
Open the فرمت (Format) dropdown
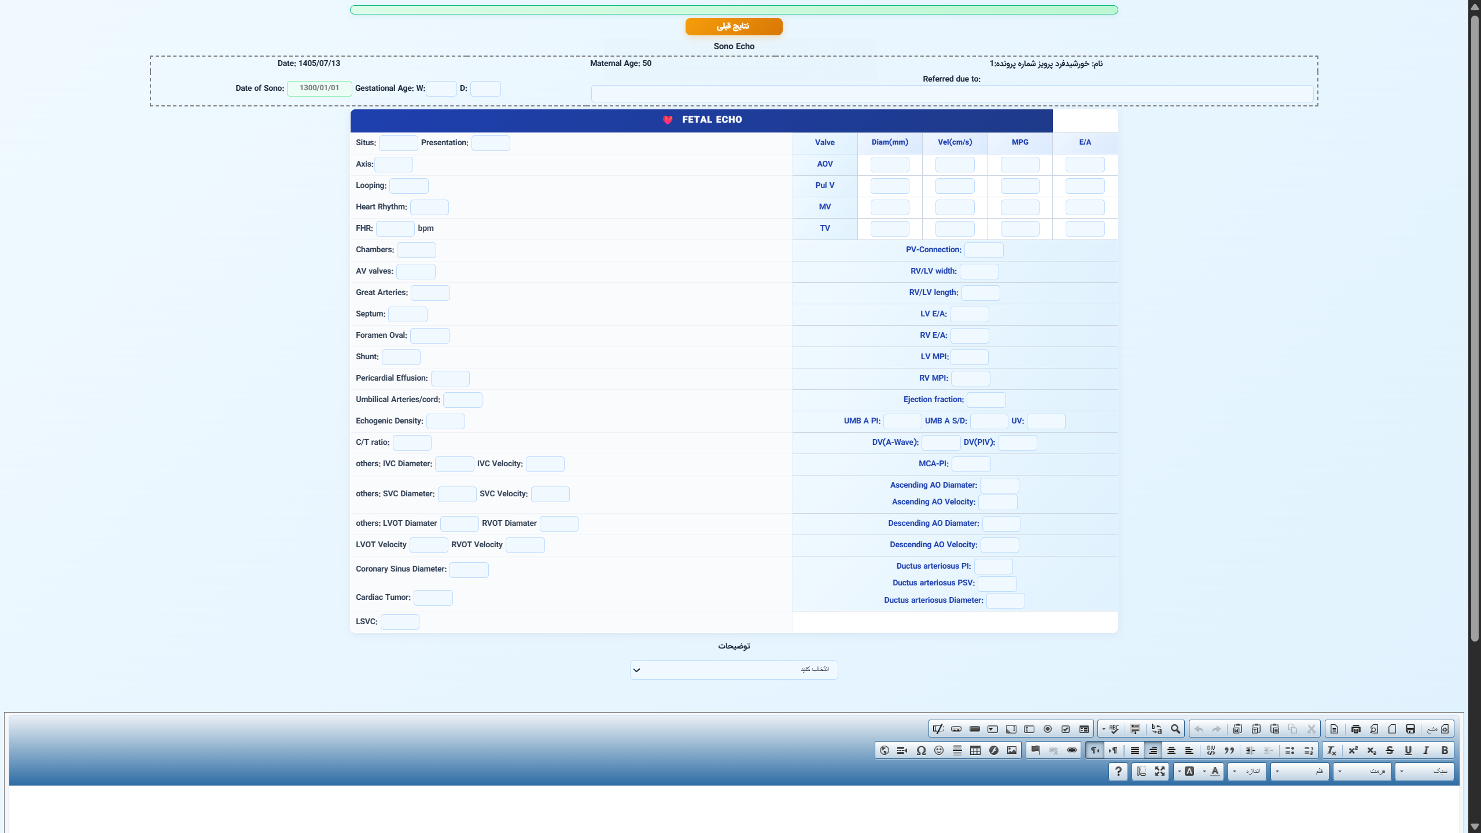pyautogui.click(x=1362, y=771)
